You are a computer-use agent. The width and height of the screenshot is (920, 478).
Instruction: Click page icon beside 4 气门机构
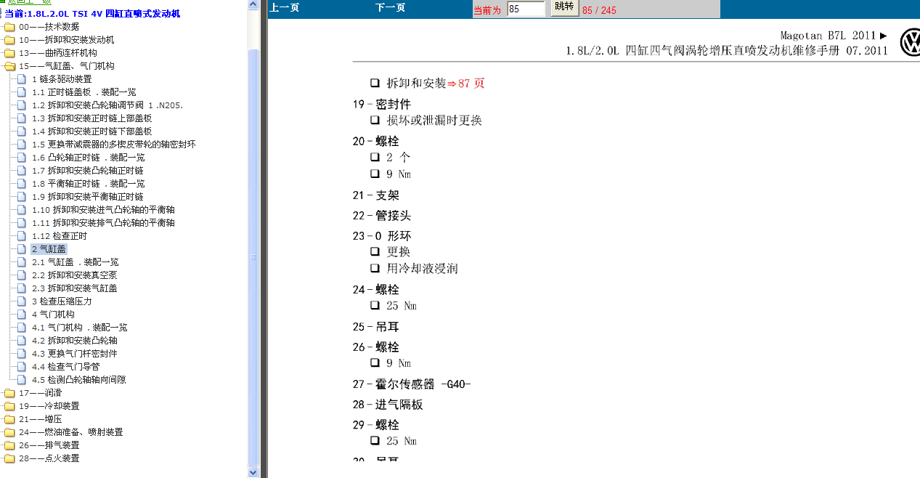[22, 315]
